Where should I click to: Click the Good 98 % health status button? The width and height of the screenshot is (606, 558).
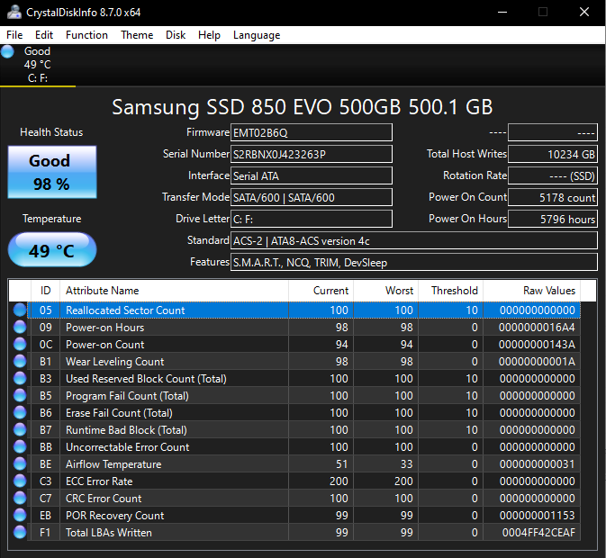[52, 172]
